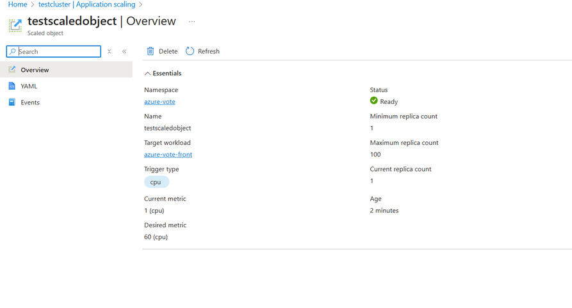Viewport: 572px width, 308px height.
Task: Click the Delete trash can icon
Action: (151, 51)
